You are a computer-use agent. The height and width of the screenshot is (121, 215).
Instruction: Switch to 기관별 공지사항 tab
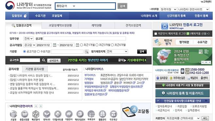pos(35,69)
